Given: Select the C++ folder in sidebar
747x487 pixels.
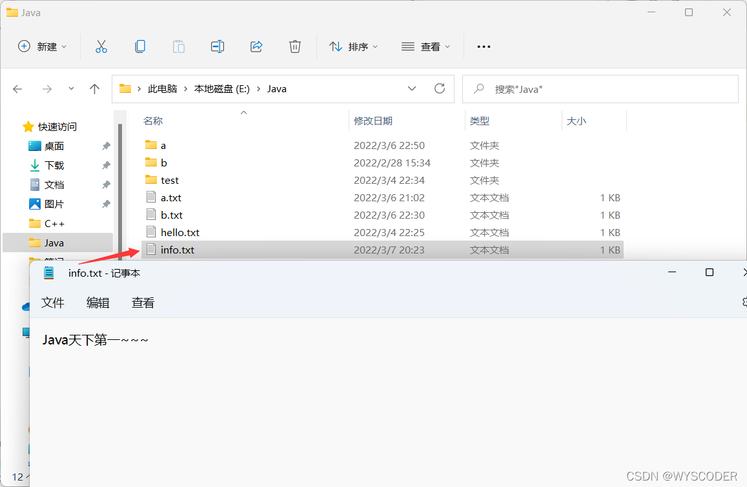Looking at the screenshot, I should pyautogui.click(x=55, y=223).
